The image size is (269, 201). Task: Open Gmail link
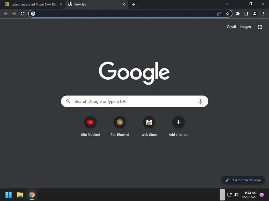[x=231, y=27]
